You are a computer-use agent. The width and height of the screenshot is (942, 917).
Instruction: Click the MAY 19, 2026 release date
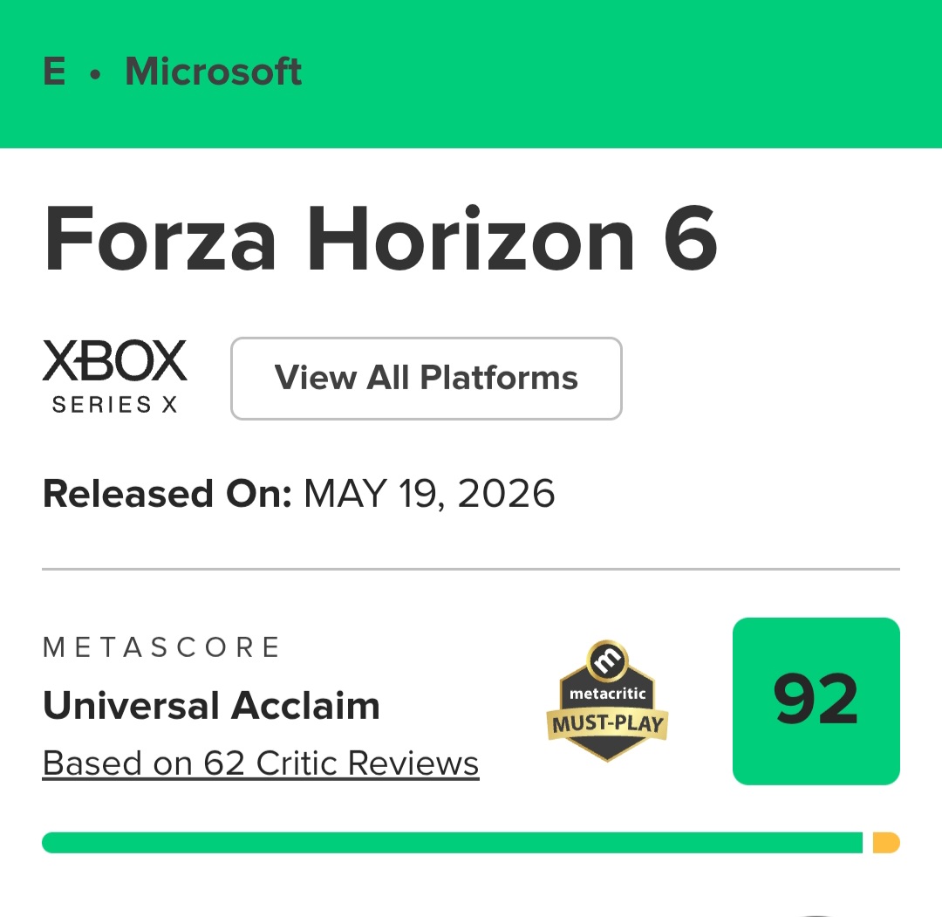(x=429, y=494)
